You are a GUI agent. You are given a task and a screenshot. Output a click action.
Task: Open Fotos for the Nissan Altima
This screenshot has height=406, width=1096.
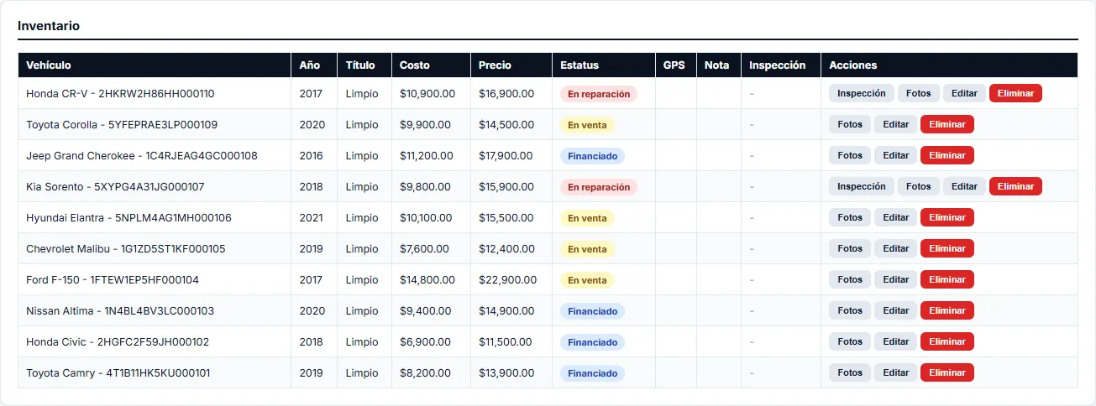[850, 310]
